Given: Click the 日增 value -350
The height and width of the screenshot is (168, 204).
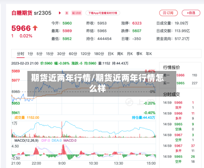Looking at the screenshot, I should pos(137,39).
